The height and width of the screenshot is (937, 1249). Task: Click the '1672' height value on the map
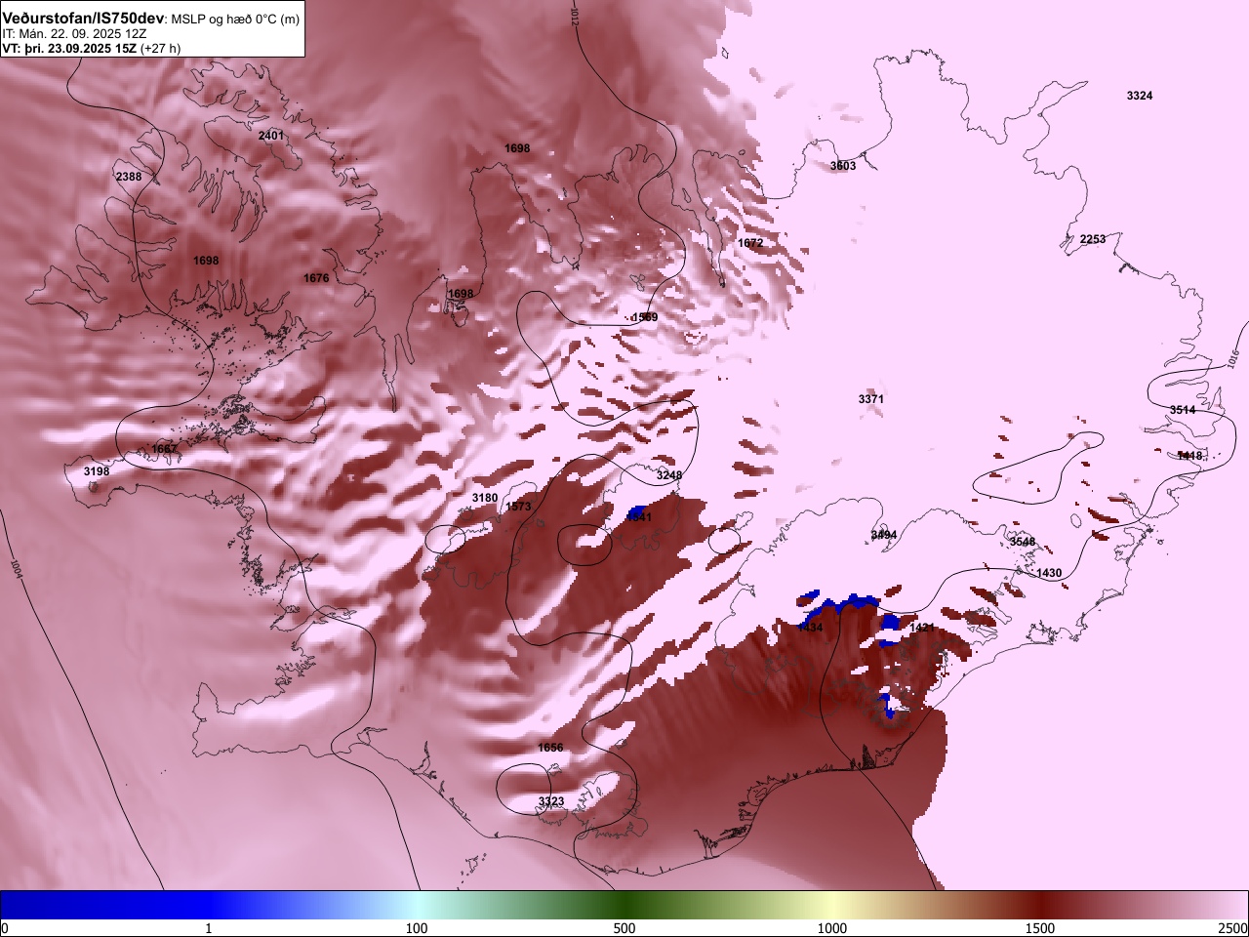(x=750, y=243)
